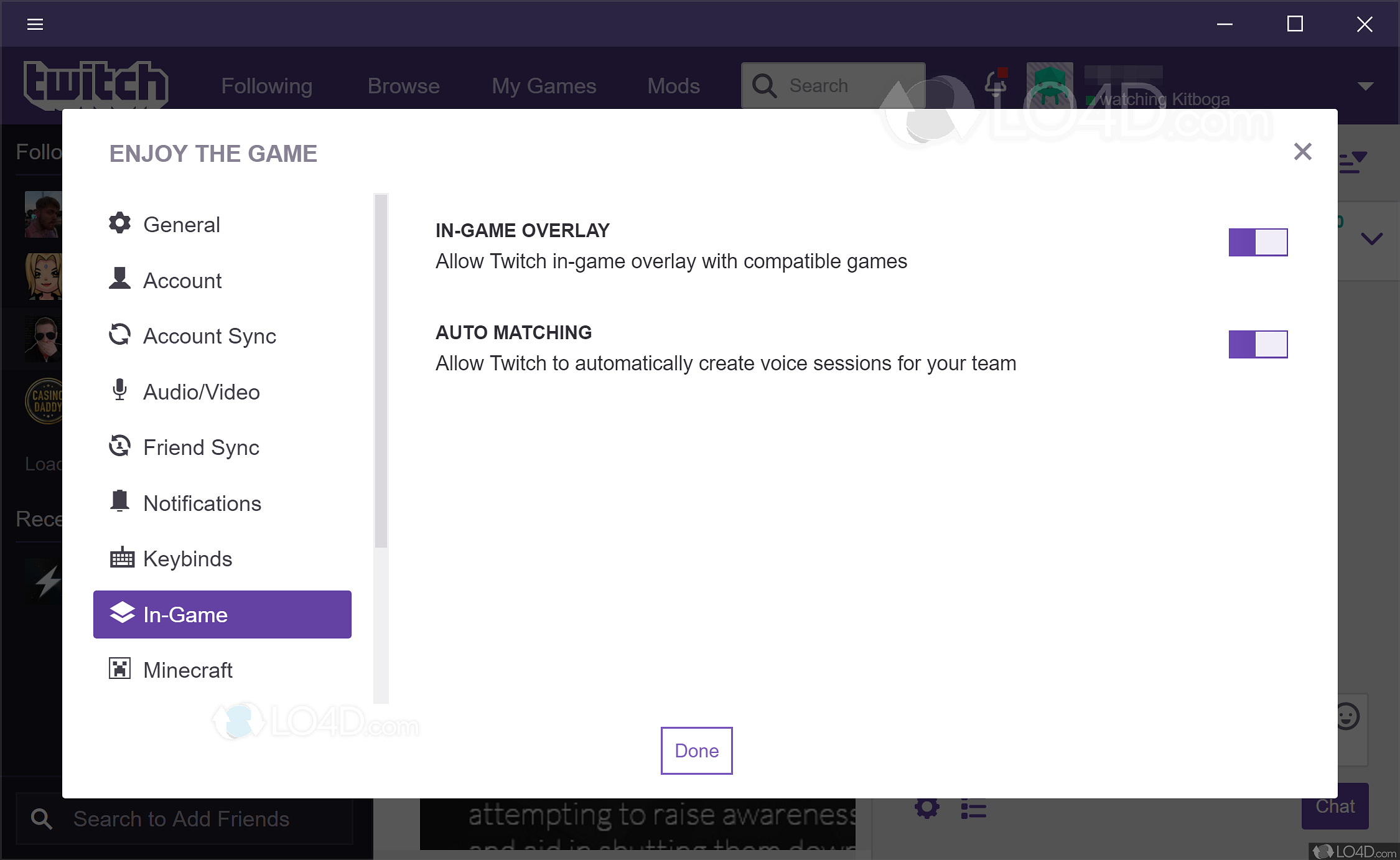Select the General settings gear icon

[120, 223]
